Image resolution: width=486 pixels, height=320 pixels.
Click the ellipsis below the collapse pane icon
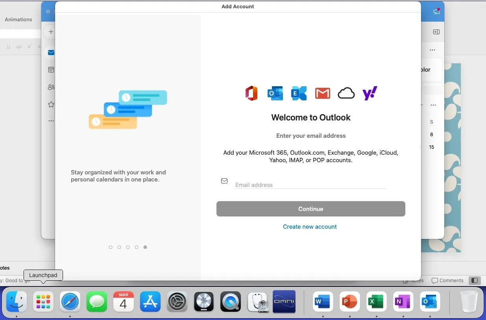pyautogui.click(x=432, y=50)
